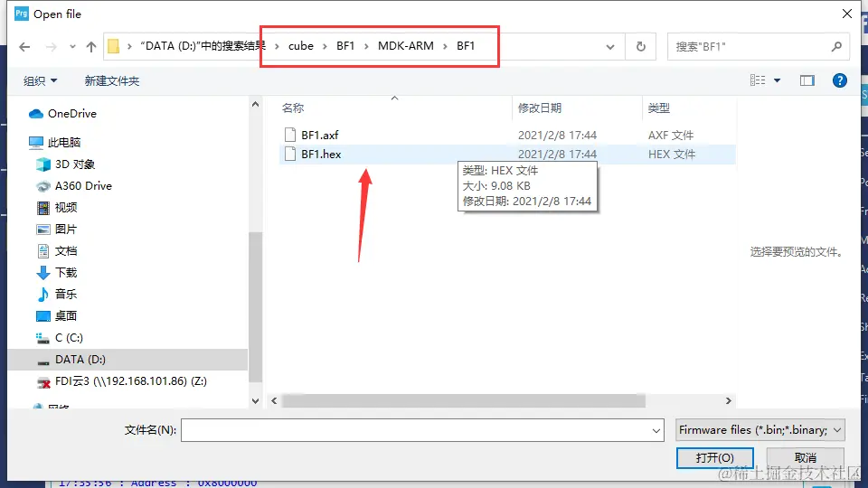The width and height of the screenshot is (868, 488).
Task: Select the BF1.hex file
Action: 507,155
